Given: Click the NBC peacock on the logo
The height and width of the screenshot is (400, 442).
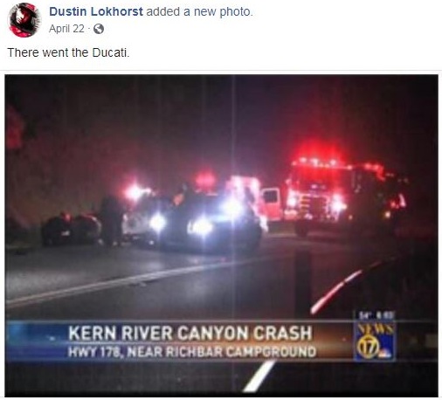Looking at the screenshot, I should point(383,354).
